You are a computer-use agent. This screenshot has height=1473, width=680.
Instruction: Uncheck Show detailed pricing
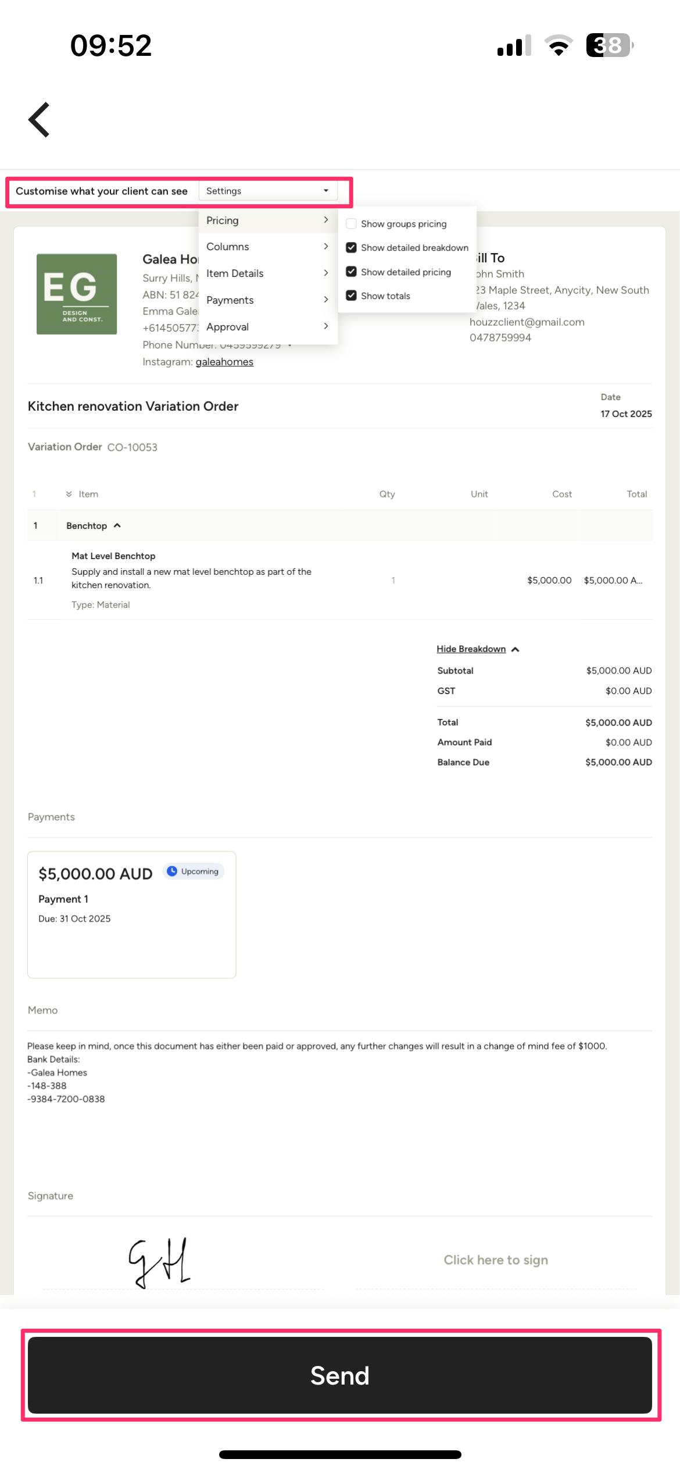(351, 272)
